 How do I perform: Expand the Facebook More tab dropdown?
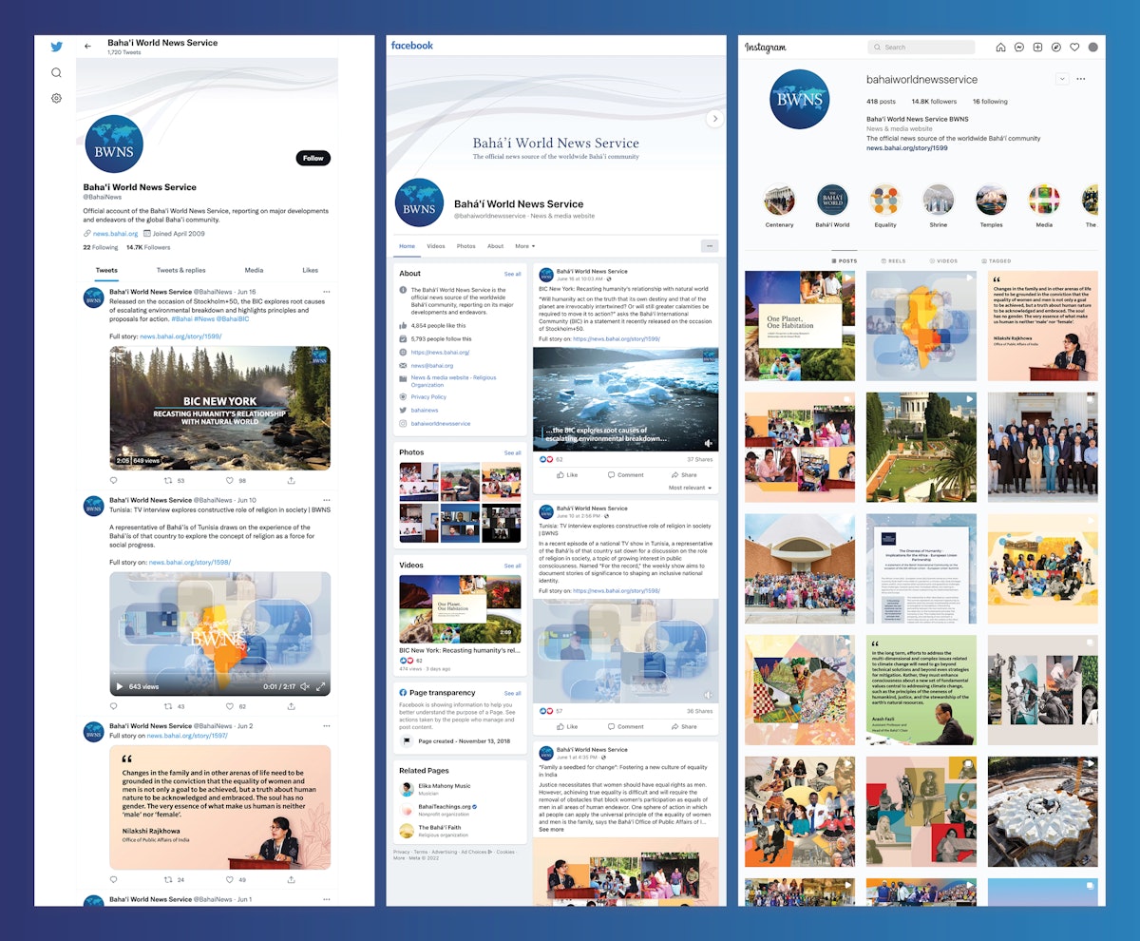coord(525,246)
